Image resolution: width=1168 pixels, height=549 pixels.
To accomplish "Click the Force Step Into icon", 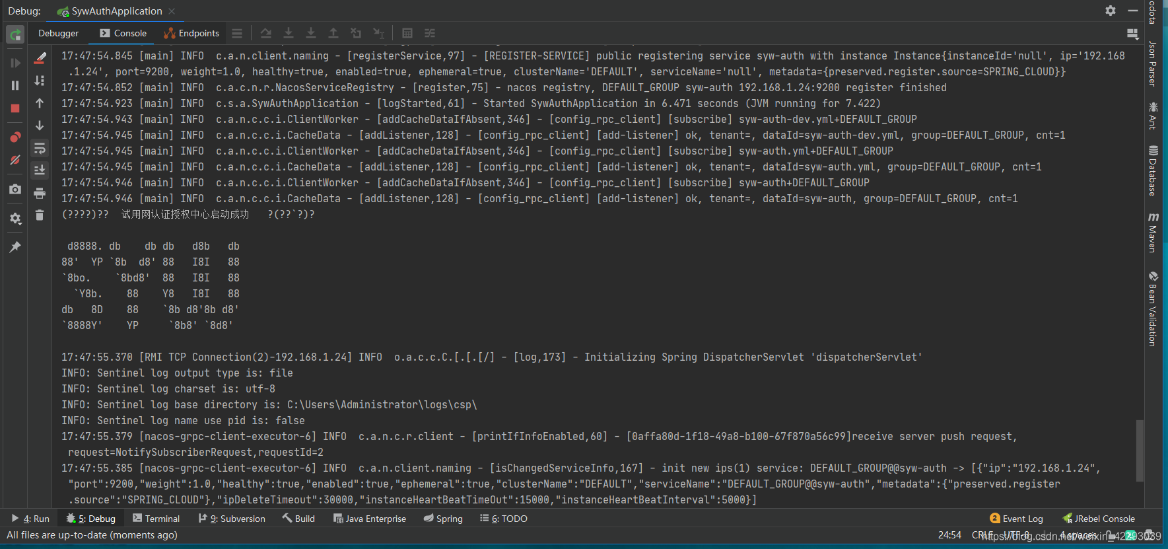I will (311, 33).
